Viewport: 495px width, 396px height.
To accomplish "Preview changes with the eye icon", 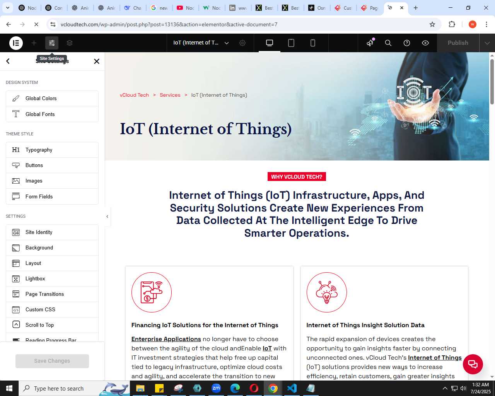I will pyautogui.click(x=425, y=43).
